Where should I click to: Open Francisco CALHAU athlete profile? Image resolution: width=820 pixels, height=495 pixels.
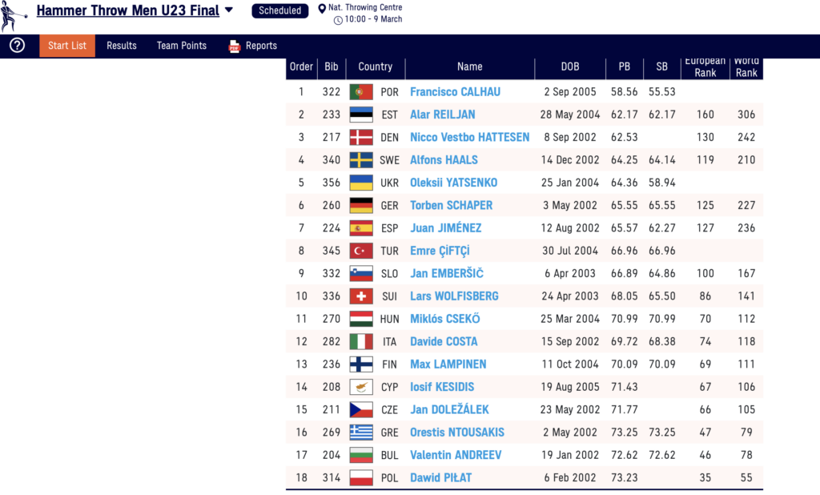click(x=455, y=92)
